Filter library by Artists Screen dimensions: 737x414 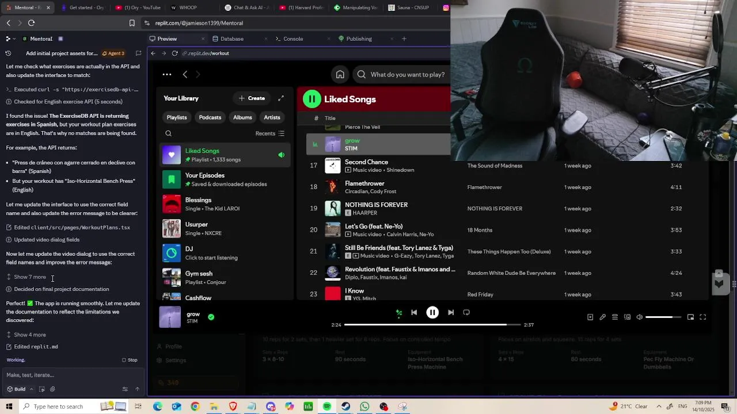[x=272, y=117]
